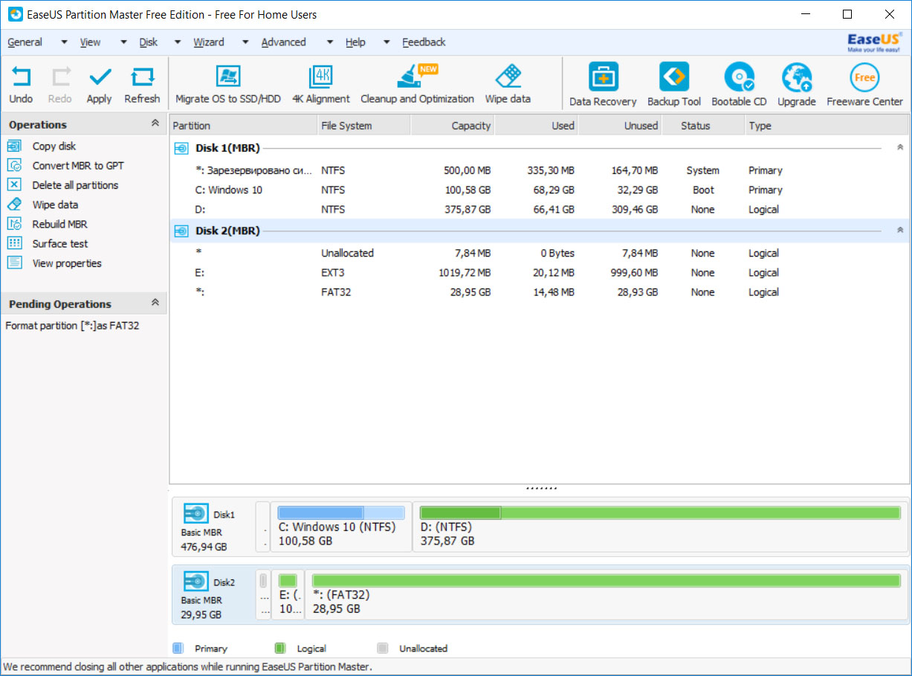912x676 pixels.
Task: Open the Feedback menu
Action: click(x=424, y=42)
